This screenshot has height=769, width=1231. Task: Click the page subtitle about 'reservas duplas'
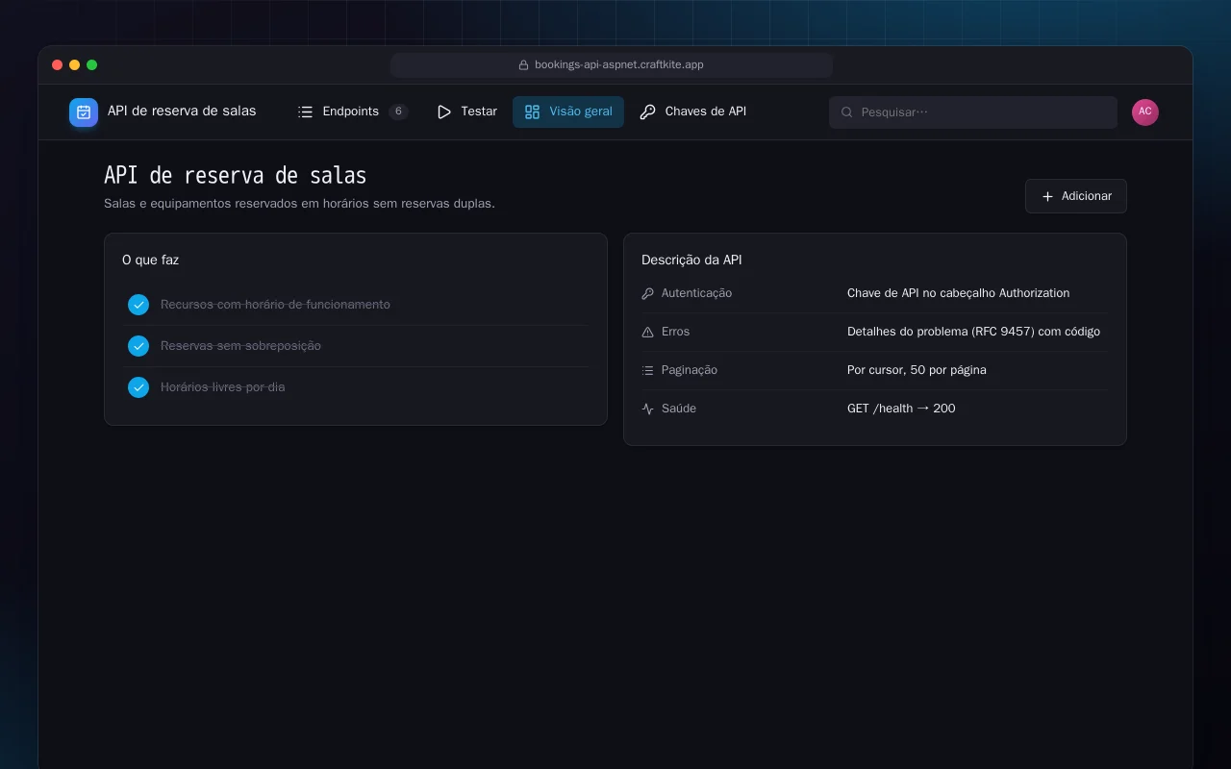tap(299, 204)
